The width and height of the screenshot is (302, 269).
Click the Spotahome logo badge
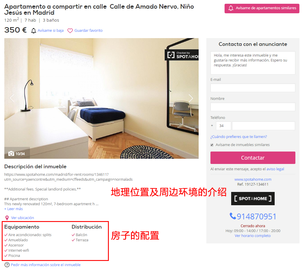click(253, 199)
